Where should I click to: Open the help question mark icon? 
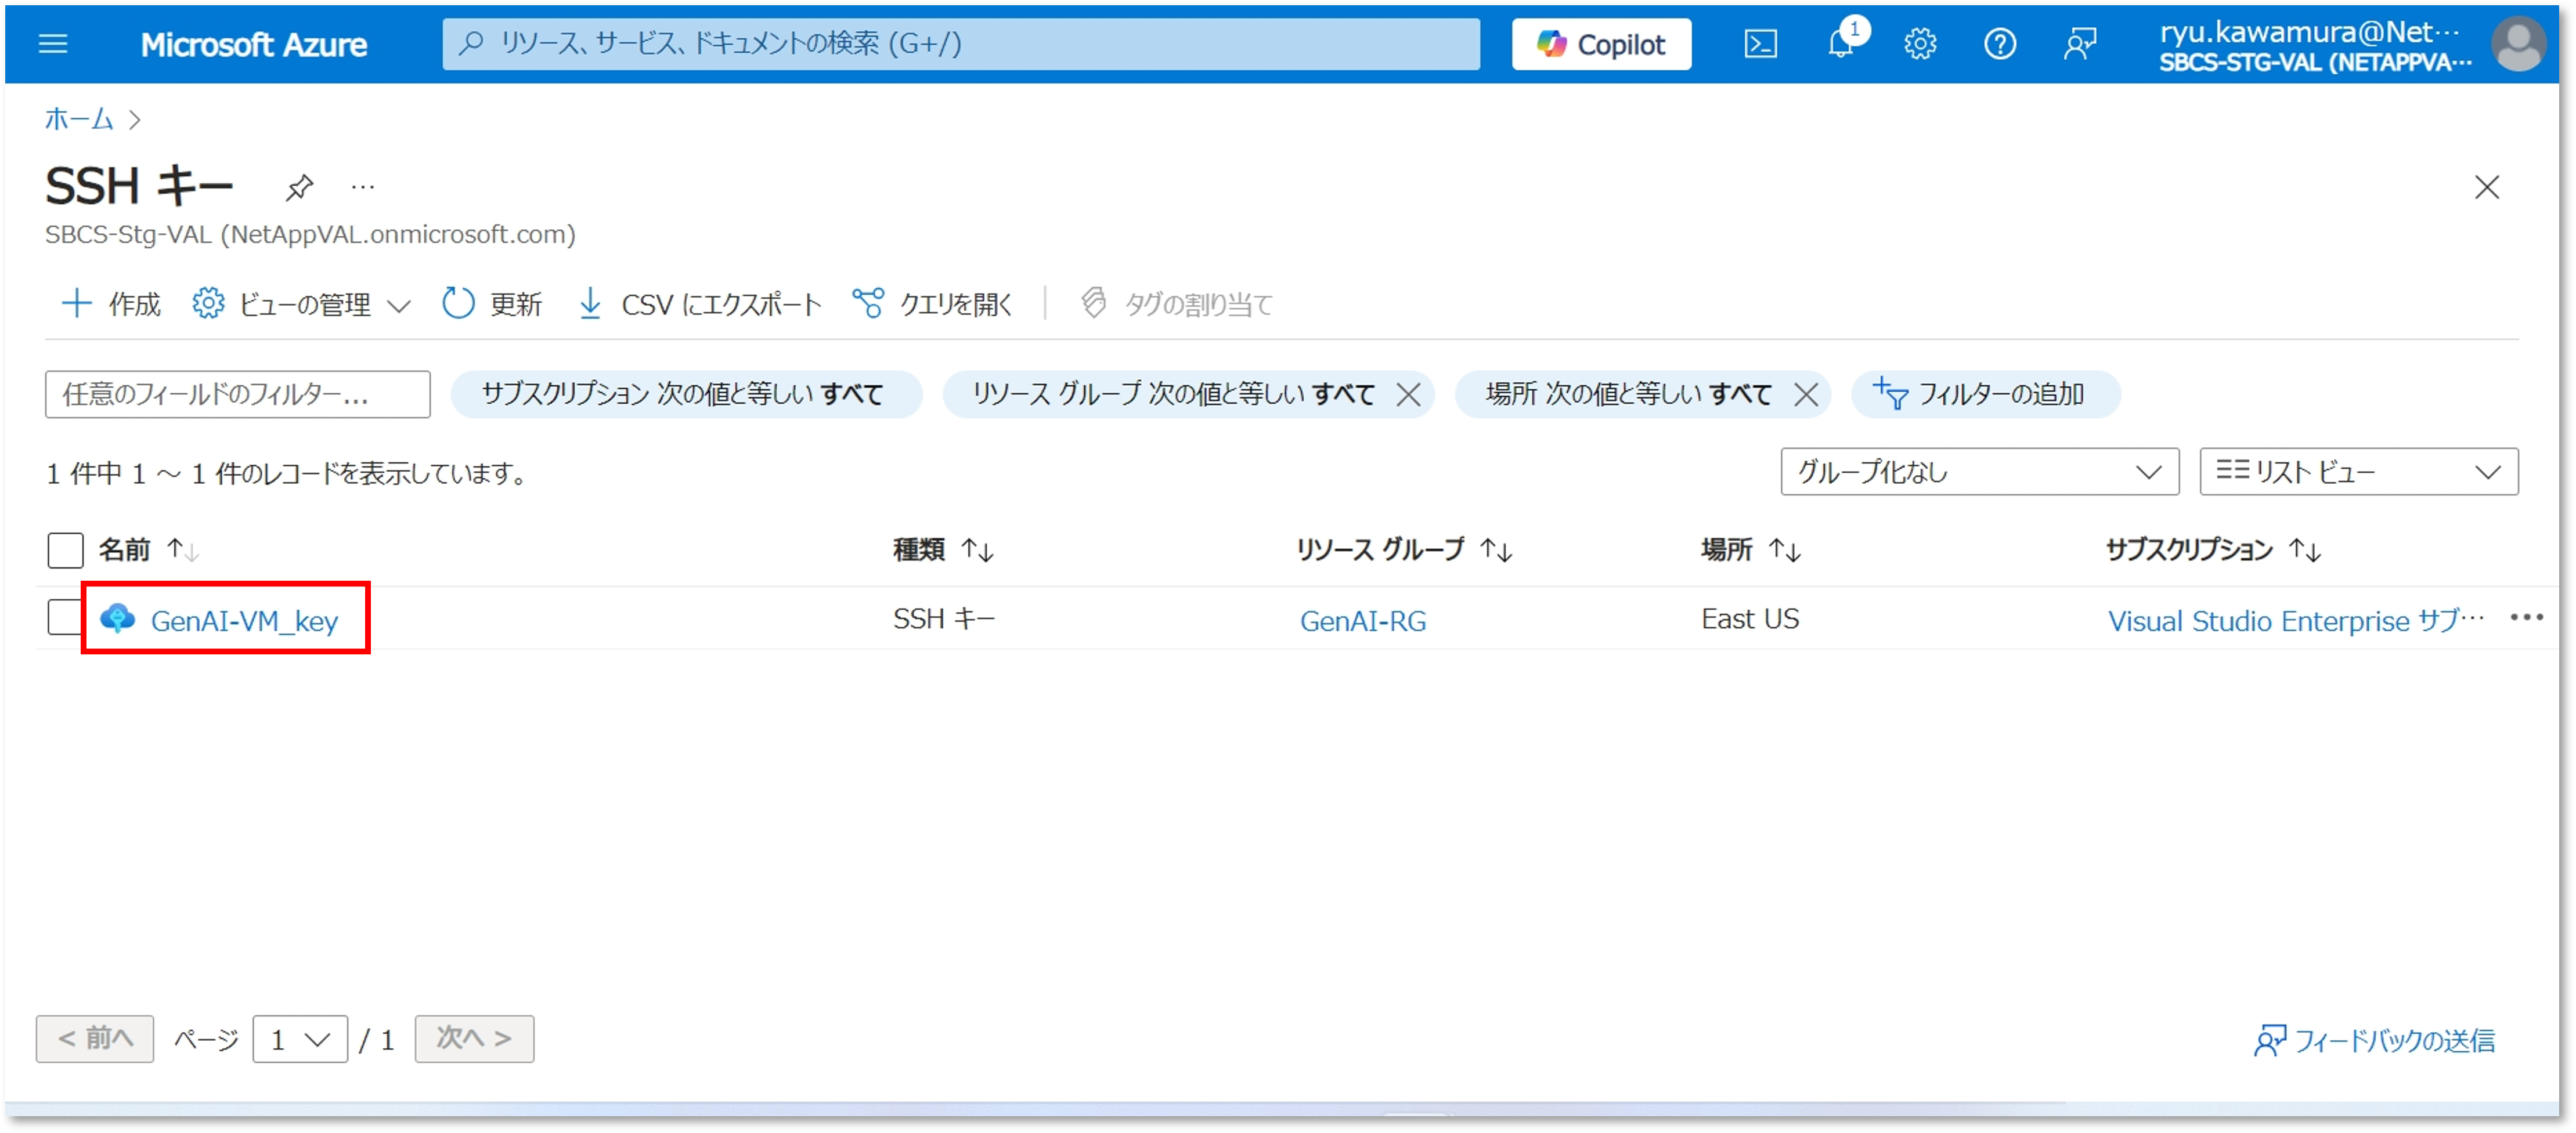pos(1999,44)
